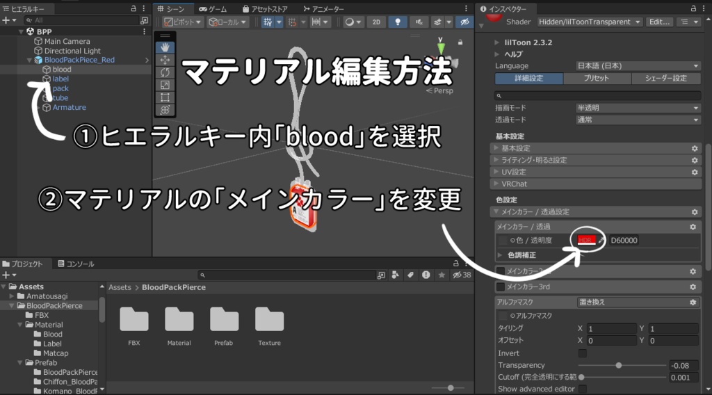This screenshot has width=712, height=395.
Task: Open gear menu for UV設定 section
Action: (x=695, y=172)
